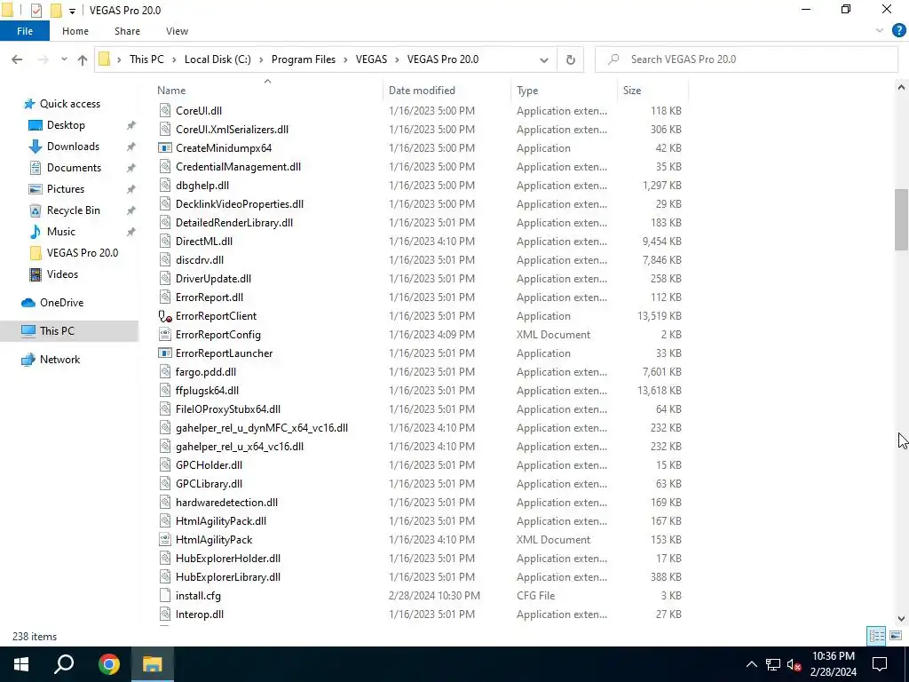Expand the ribbon with the chevron

click(x=880, y=31)
